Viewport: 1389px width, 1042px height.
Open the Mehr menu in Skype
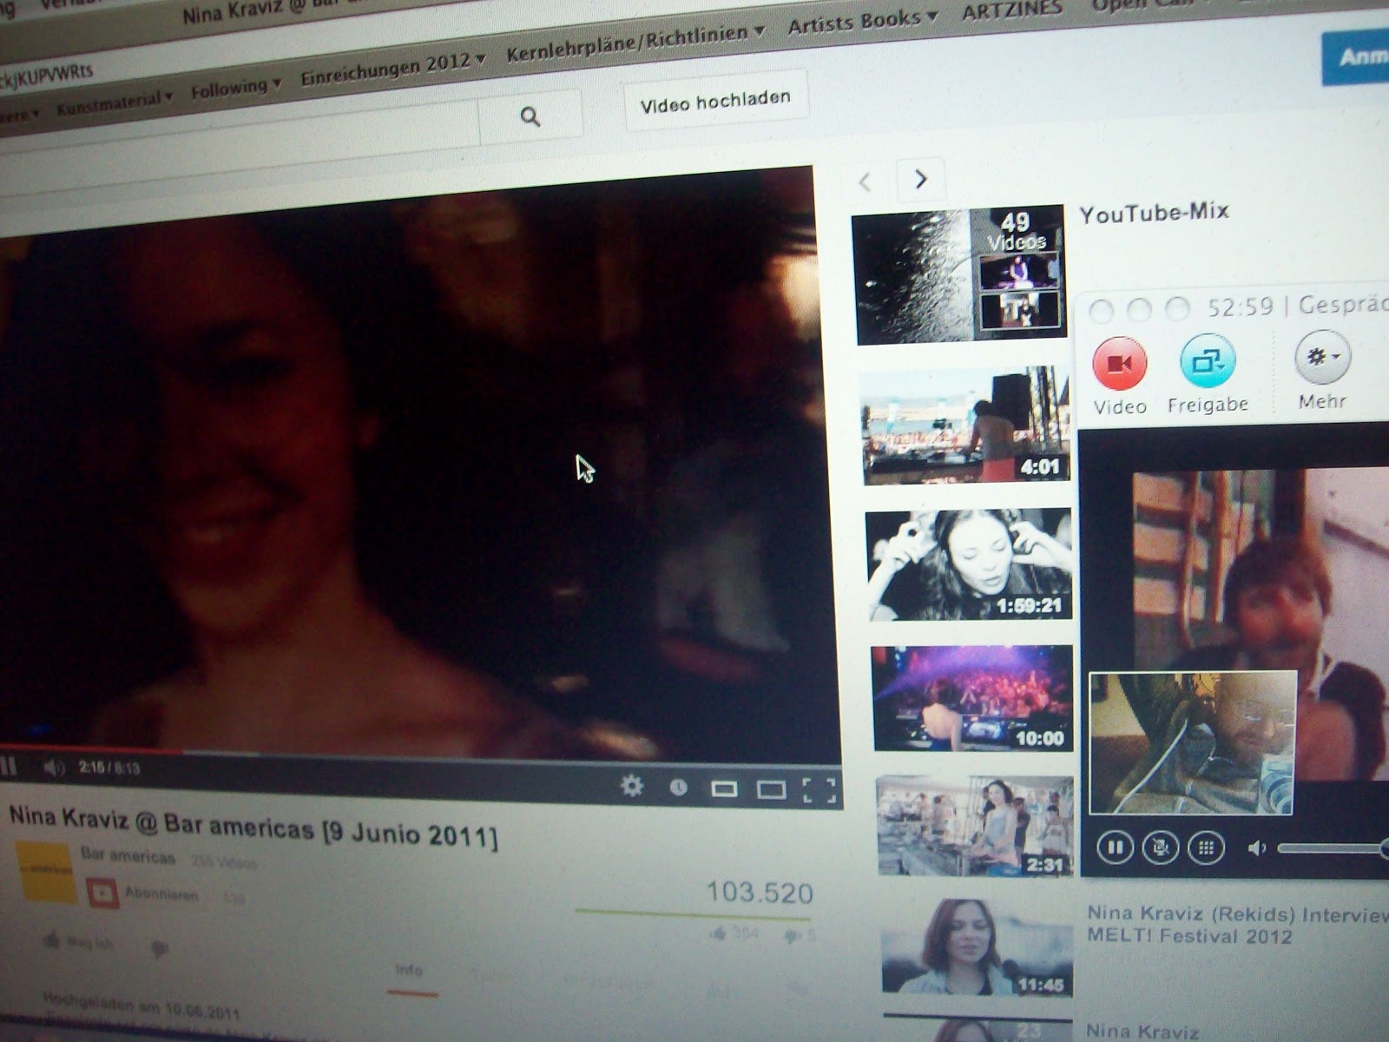[1322, 356]
